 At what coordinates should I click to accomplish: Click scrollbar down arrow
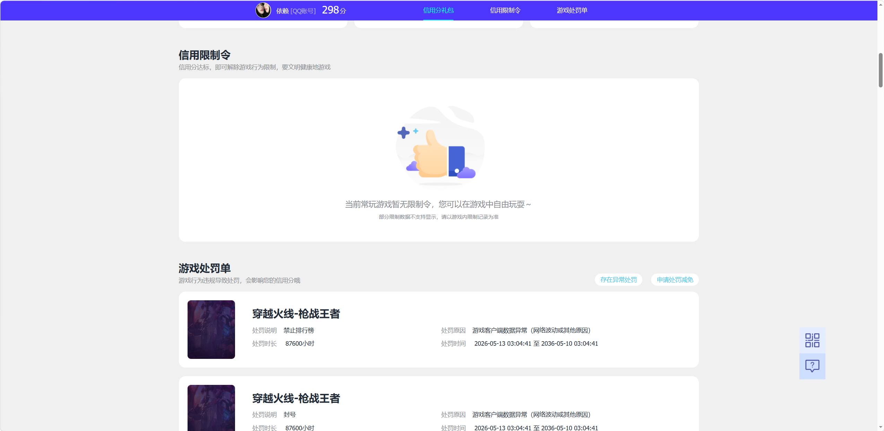click(x=881, y=427)
